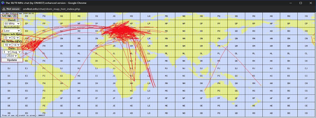Select upper left field letter Q dropdown
Screen dimensions: 316x118
point(16,38)
